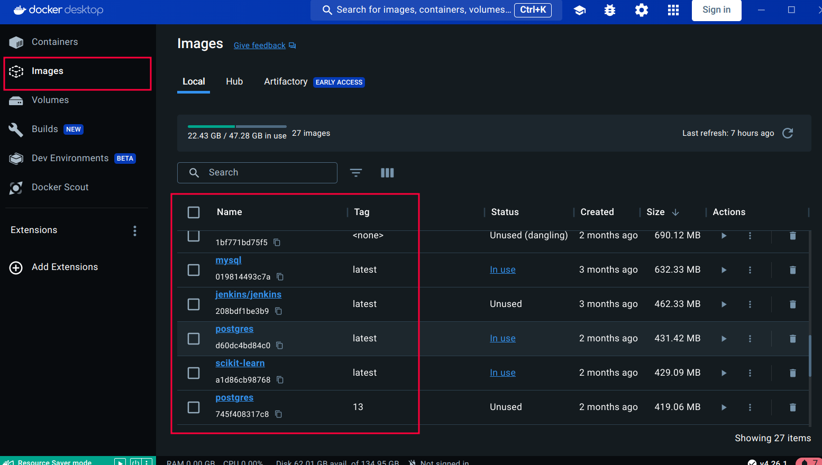Select the postgres 13 image checkbox

(194, 407)
